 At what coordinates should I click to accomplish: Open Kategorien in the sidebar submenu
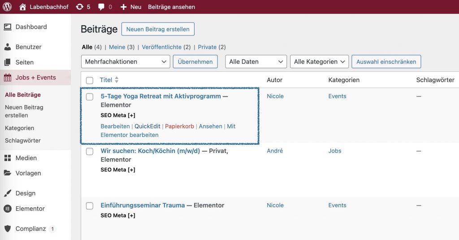pyautogui.click(x=19, y=128)
